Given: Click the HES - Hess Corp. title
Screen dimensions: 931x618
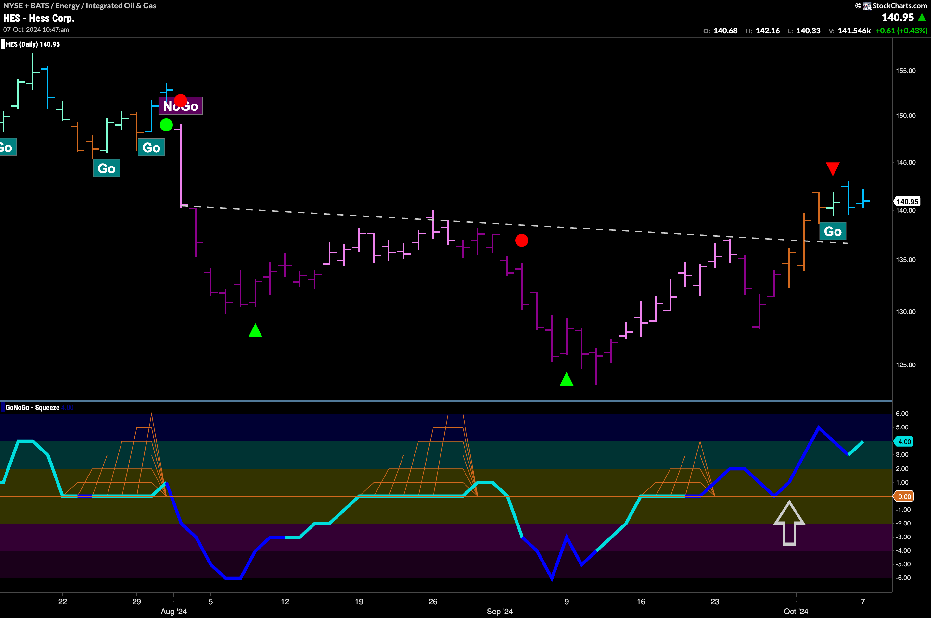Looking at the screenshot, I should 39,18.
